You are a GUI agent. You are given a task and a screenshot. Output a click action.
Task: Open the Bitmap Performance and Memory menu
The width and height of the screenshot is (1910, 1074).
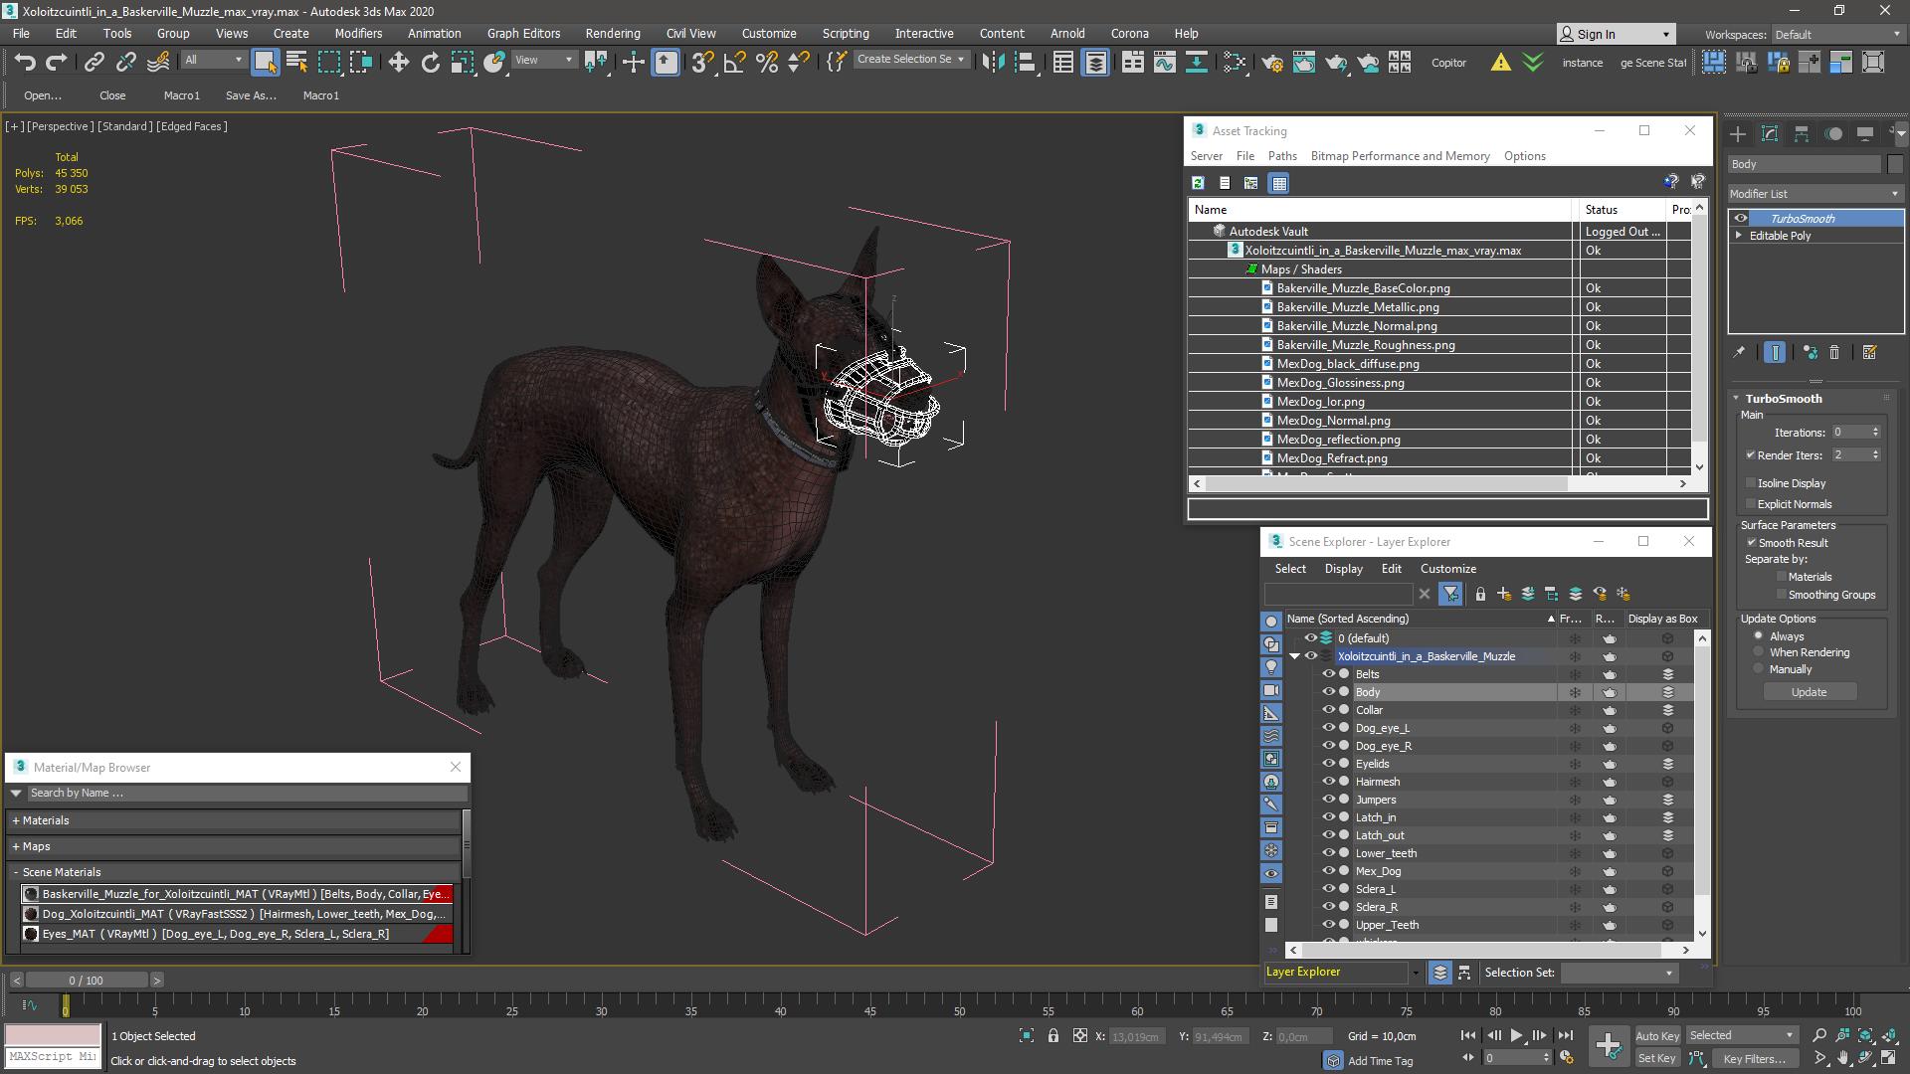(1400, 156)
